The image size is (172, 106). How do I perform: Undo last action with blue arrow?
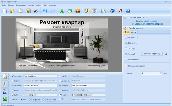[x=45, y=11]
